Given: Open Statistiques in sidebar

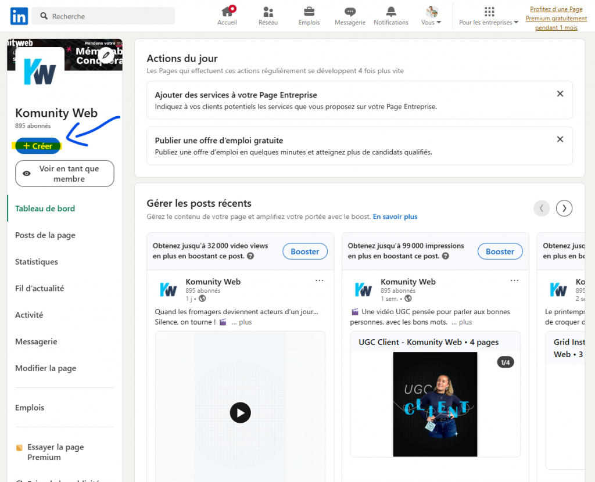Looking at the screenshot, I should click(x=37, y=262).
